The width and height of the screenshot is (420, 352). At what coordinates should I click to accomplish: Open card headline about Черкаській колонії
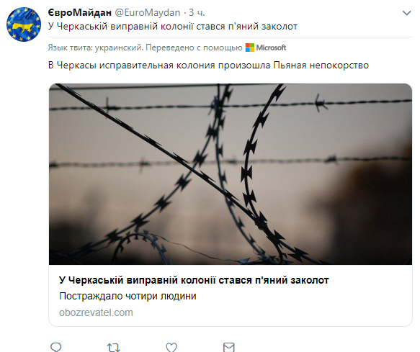194,280
